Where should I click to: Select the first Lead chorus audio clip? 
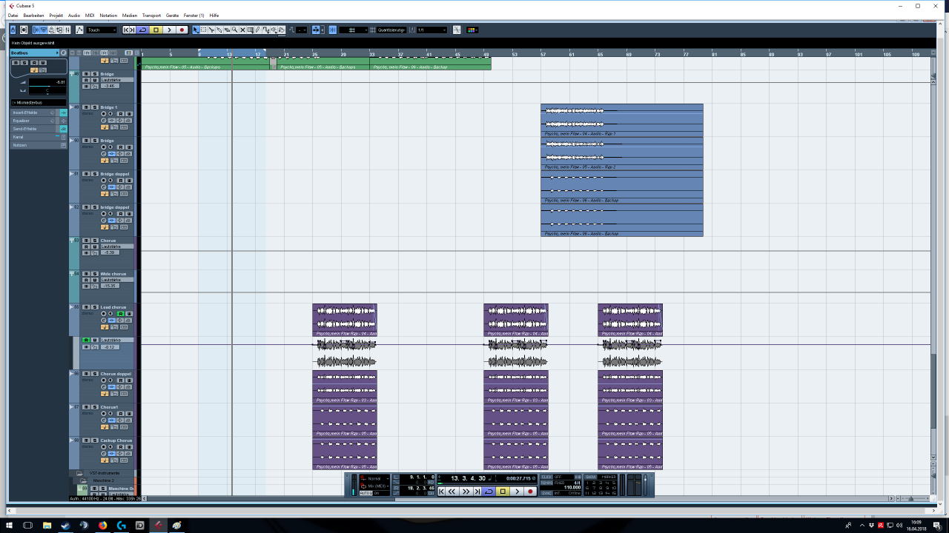(x=345, y=320)
